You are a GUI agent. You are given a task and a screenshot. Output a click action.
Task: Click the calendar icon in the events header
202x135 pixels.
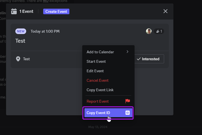(14, 11)
